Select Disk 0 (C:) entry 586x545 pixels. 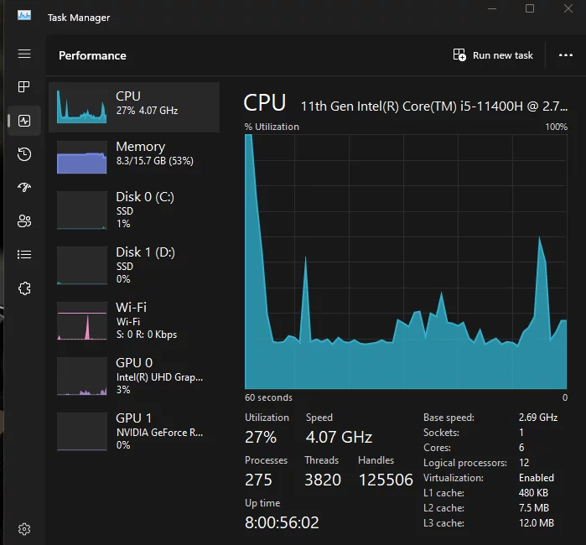[x=134, y=210]
